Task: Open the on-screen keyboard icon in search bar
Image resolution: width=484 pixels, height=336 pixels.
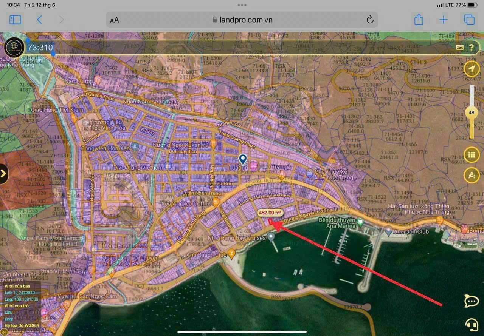Action: (x=460, y=47)
